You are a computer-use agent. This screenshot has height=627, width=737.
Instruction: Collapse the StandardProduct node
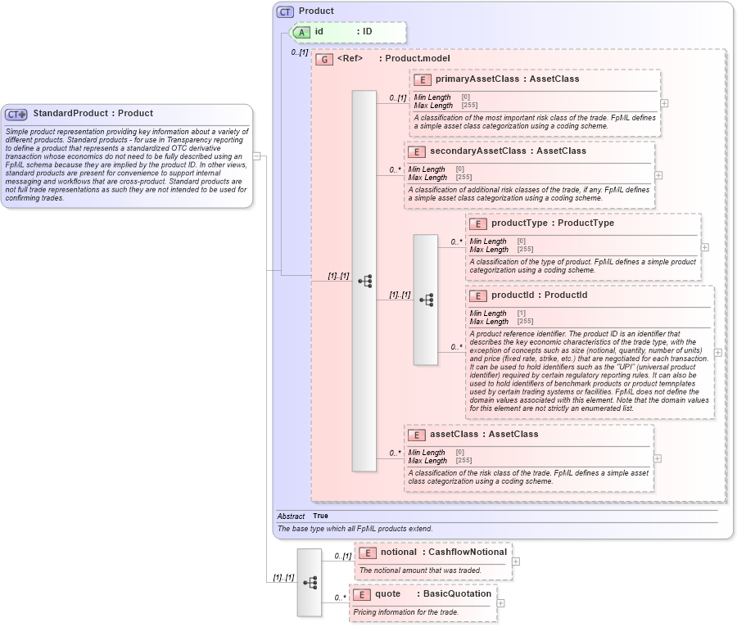(x=256, y=156)
